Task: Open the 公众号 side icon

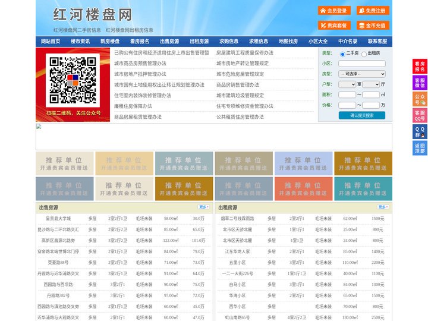Action: 420,99
